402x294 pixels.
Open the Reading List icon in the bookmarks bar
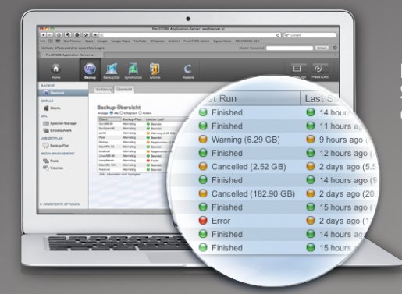(x=50, y=41)
